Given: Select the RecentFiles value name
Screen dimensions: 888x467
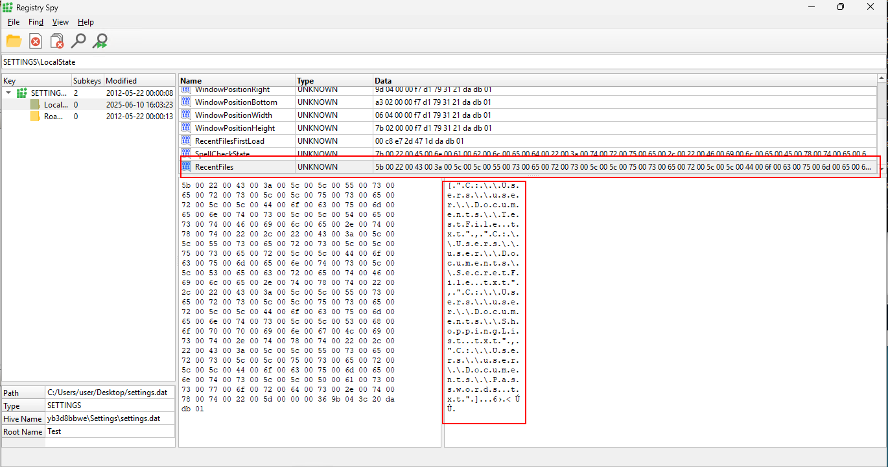Looking at the screenshot, I should pyautogui.click(x=214, y=166).
